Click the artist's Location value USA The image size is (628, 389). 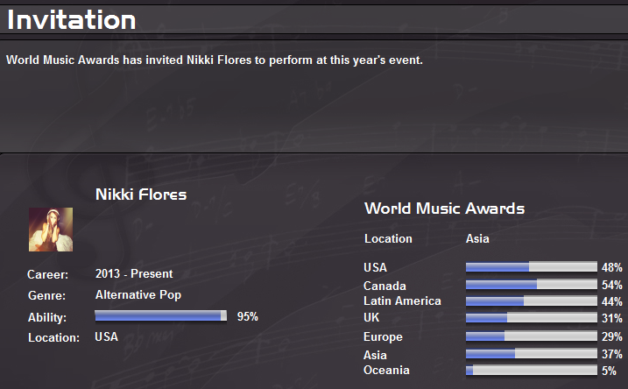(106, 336)
